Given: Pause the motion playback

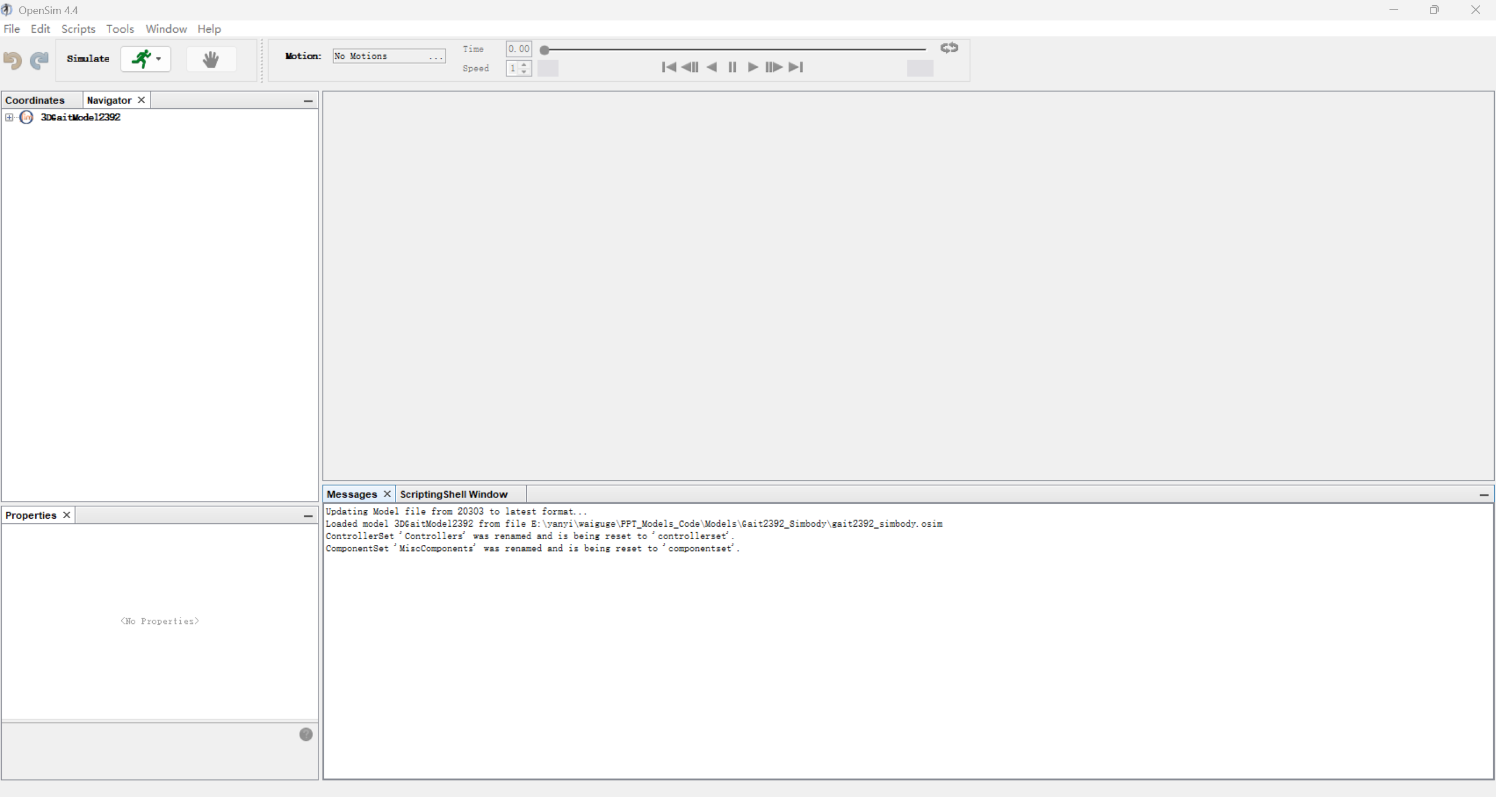Looking at the screenshot, I should point(732,67).
